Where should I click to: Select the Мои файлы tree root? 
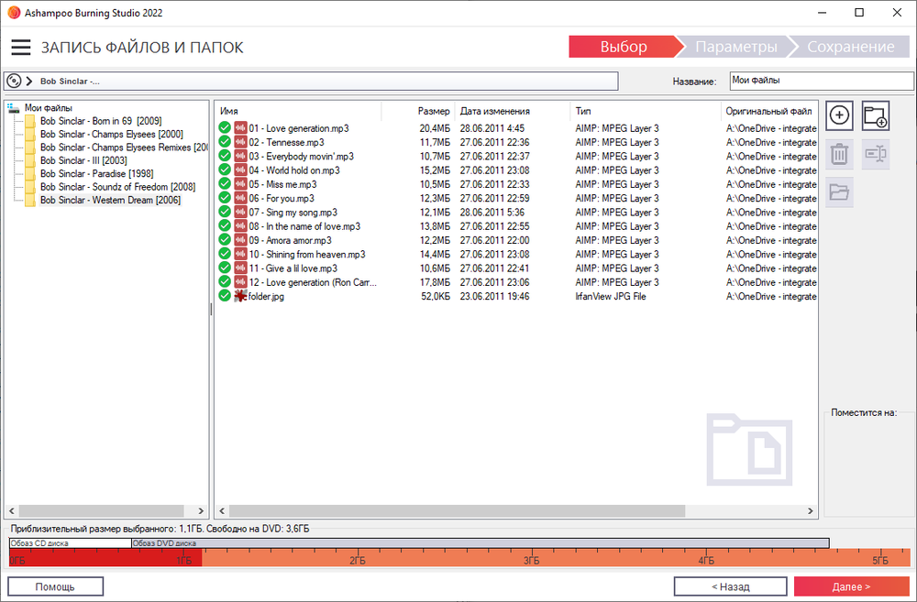(48, 107)
